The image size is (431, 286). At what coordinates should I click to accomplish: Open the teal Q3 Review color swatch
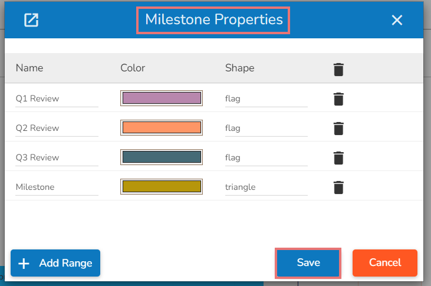coord(162,157)
